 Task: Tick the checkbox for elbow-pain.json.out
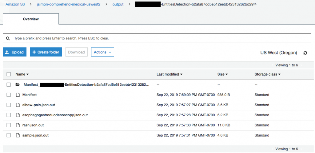tap(9, 105)
